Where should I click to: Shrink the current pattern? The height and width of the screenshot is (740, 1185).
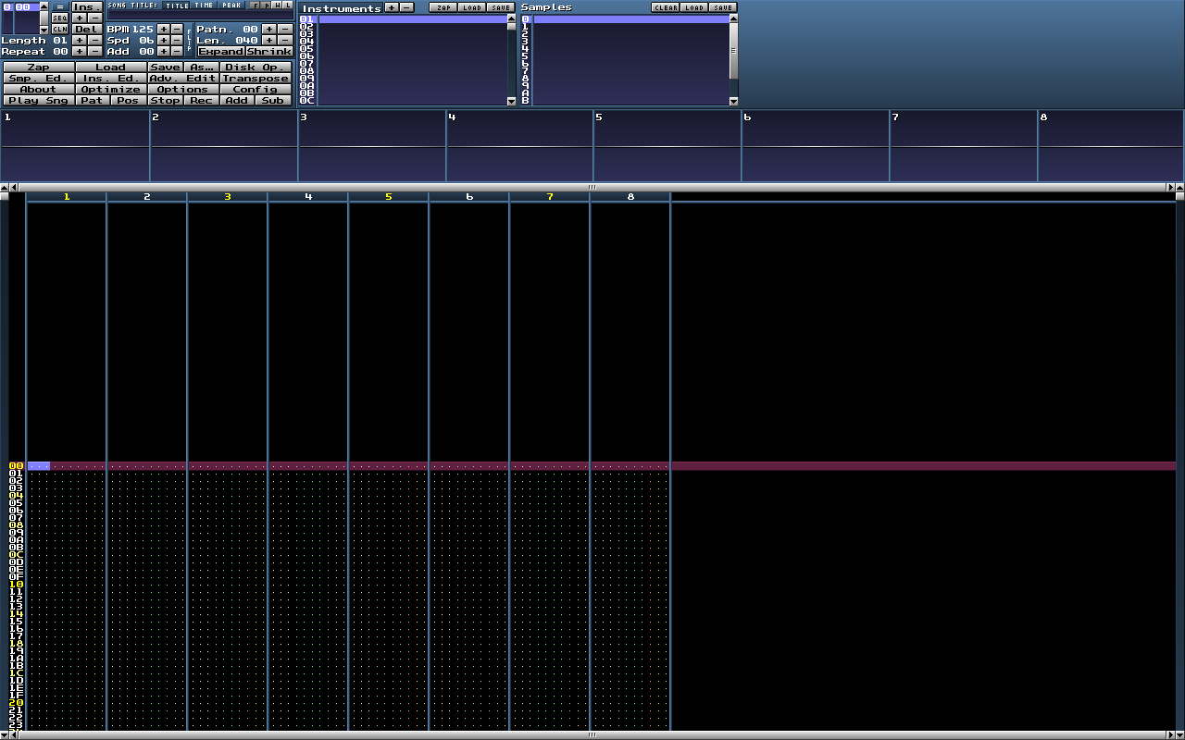click(269, 51)
